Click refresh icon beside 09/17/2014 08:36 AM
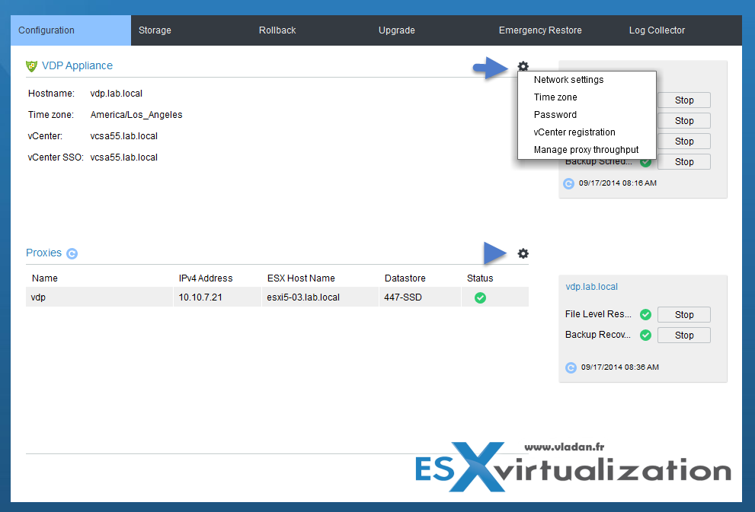This screenshot has width=755, height=512. pyautogui.click(x=571, y=367)
